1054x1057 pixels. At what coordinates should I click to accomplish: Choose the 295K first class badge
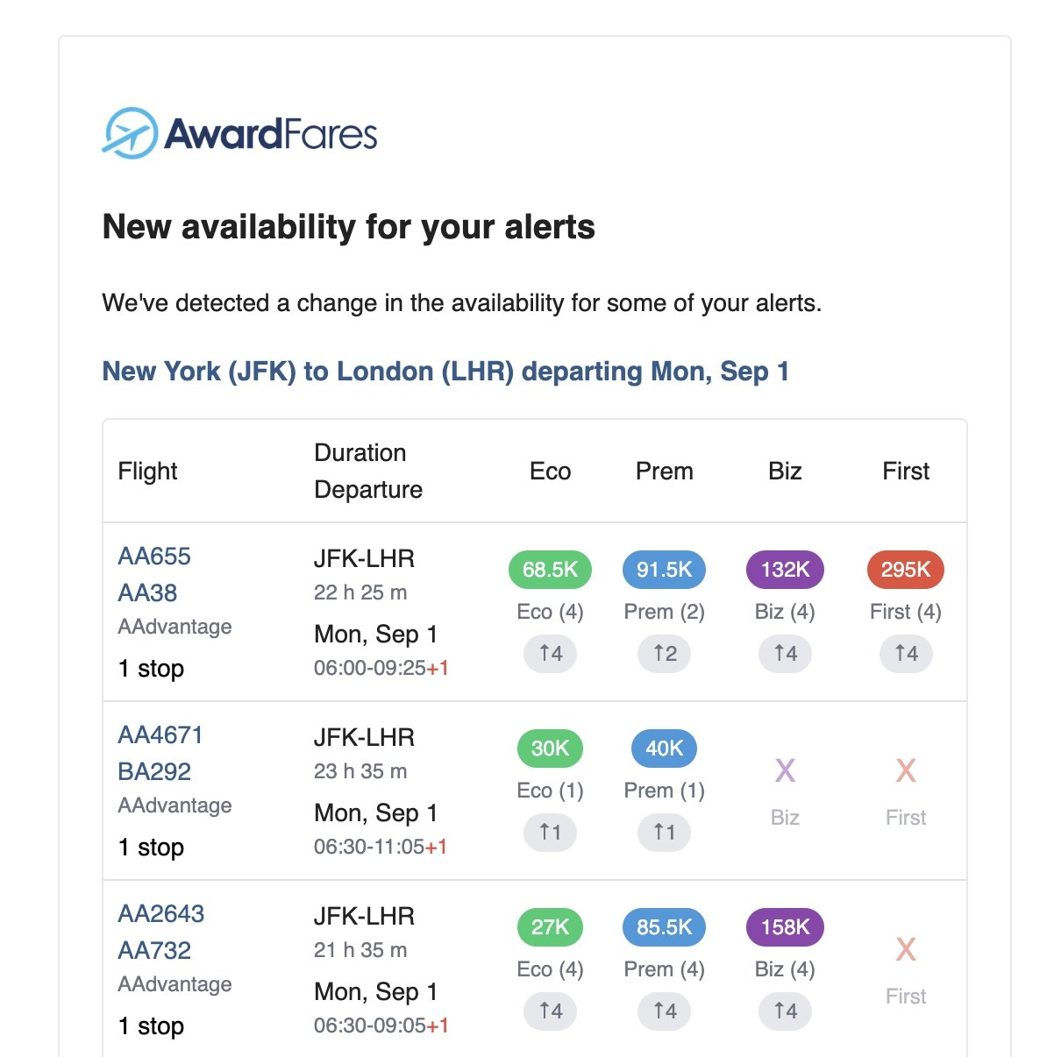[905, 570]
